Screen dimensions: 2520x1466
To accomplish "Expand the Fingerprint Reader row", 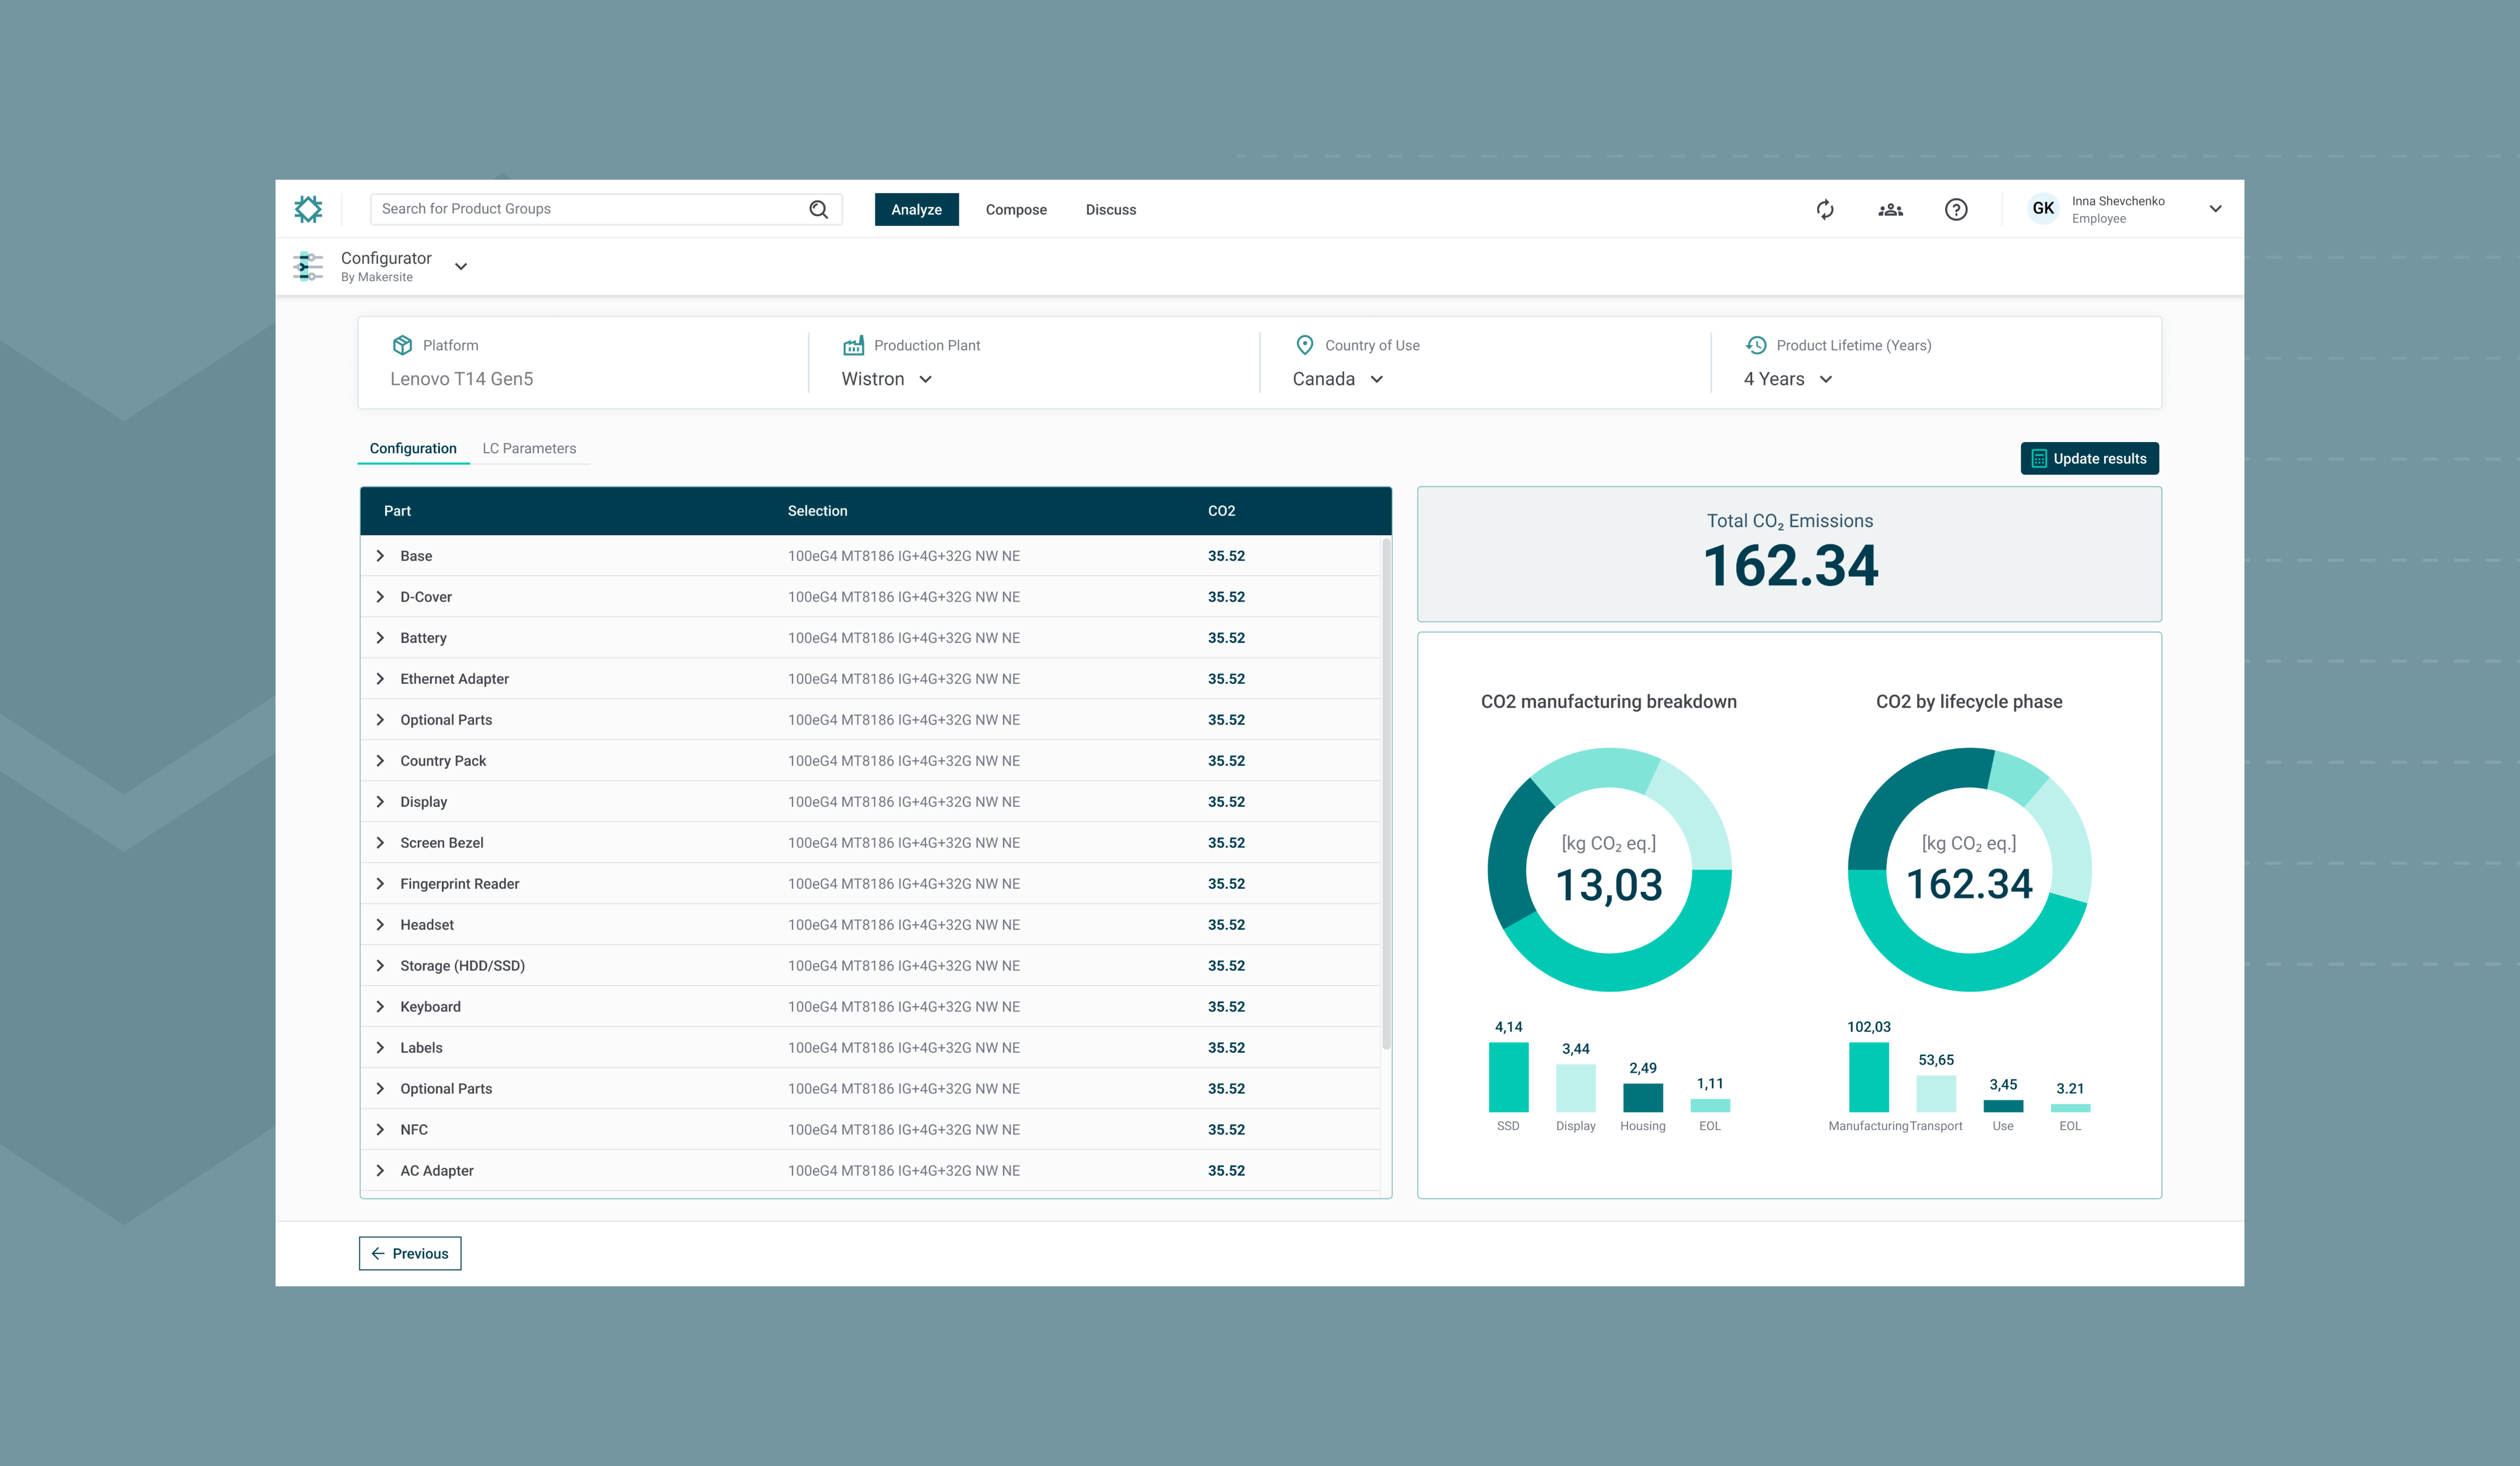I will pos(380,883).
